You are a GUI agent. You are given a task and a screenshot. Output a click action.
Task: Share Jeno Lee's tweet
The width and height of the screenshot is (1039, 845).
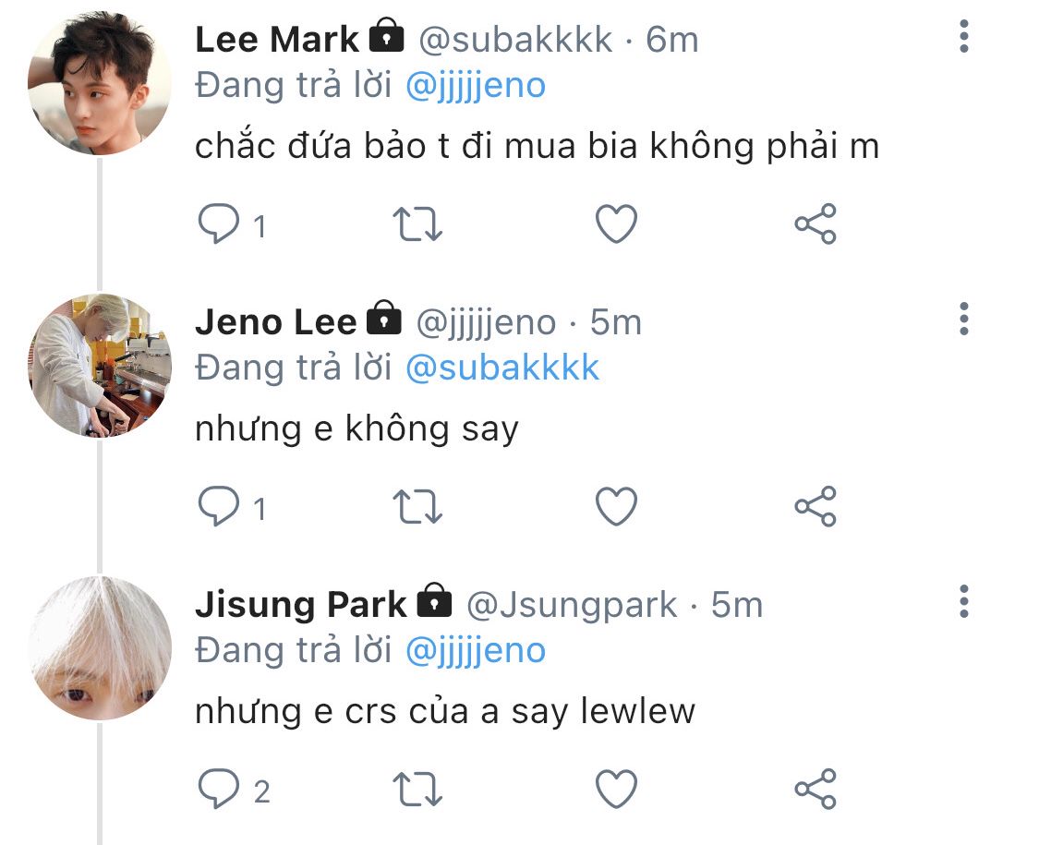(815, 507)
